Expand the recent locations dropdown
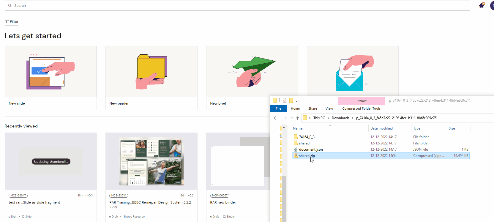 [x=291, y=118]
